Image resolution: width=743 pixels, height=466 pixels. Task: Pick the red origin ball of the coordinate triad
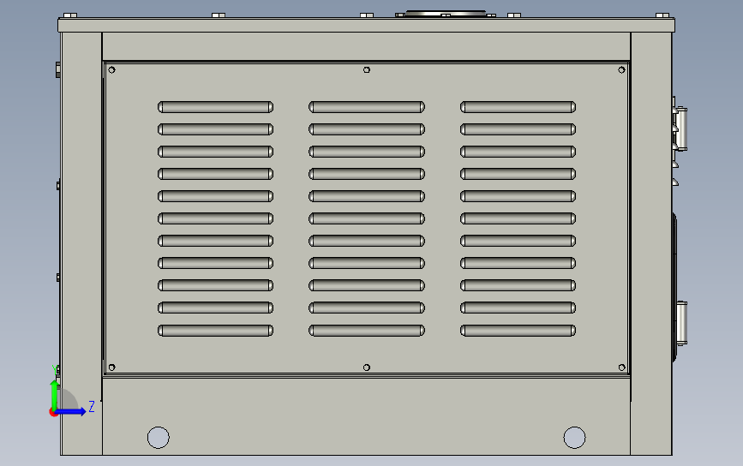(53, 413)
